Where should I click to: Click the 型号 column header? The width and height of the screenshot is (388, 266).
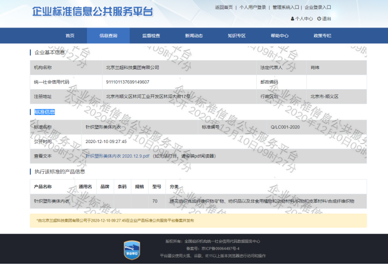click(x=156, y=186)
